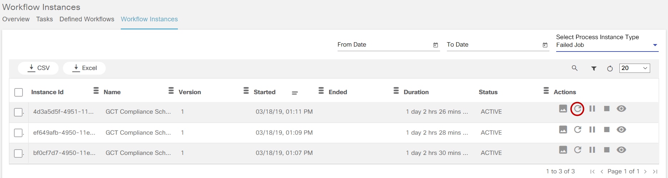Open diagram image for the 4d3a5d5f instance
The image size is (668, 178).
click(x=563, y=109)
